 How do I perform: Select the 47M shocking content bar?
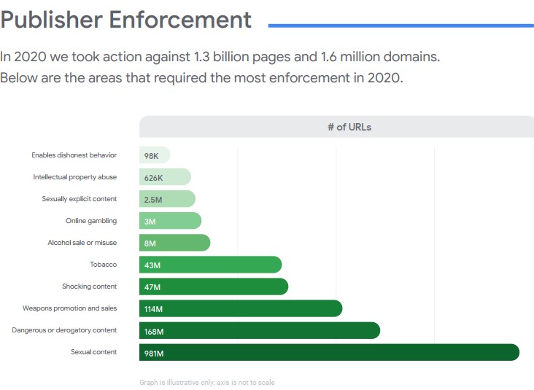coord(213,286)
